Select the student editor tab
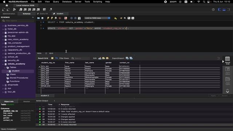This screenshot has width=233, height=131. [60, 14]
